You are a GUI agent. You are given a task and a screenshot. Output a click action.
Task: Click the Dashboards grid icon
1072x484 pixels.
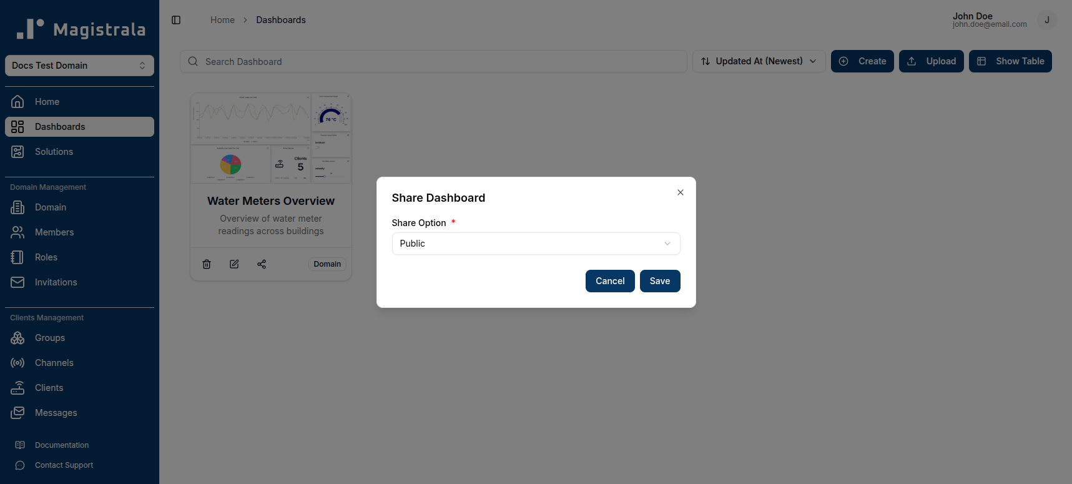17,127
